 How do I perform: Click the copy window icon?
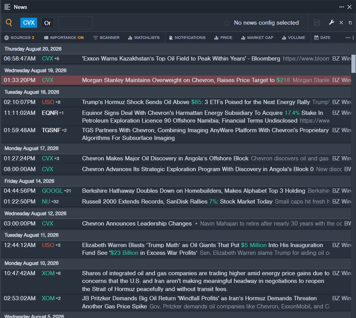(350, 23)
